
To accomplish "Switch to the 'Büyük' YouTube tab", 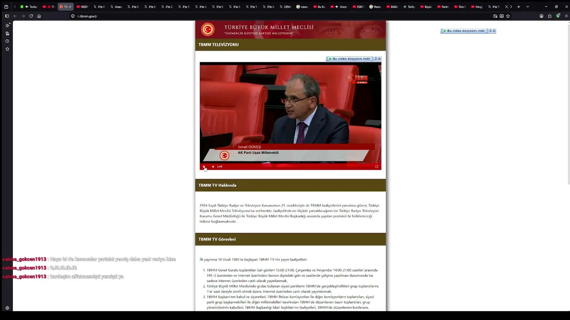I will click(x=426, y=7).
